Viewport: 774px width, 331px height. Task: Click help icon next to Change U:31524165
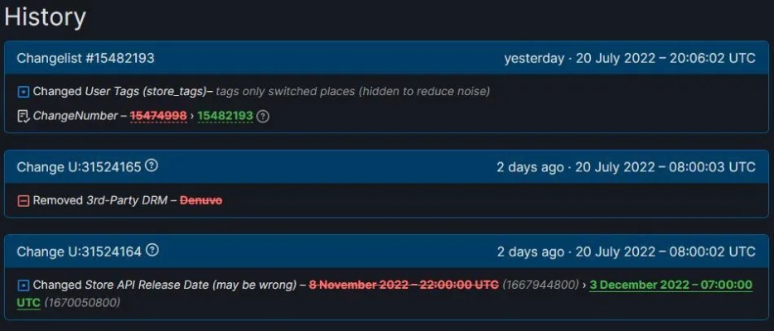click(x=152, y=166)
